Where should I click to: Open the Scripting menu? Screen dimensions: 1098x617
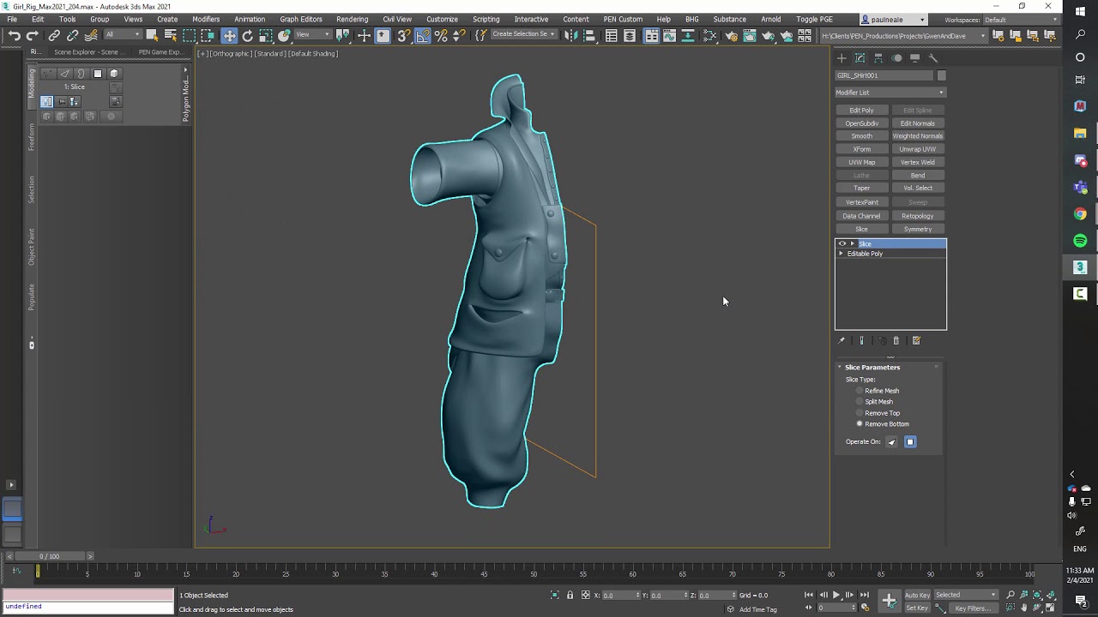486,19
